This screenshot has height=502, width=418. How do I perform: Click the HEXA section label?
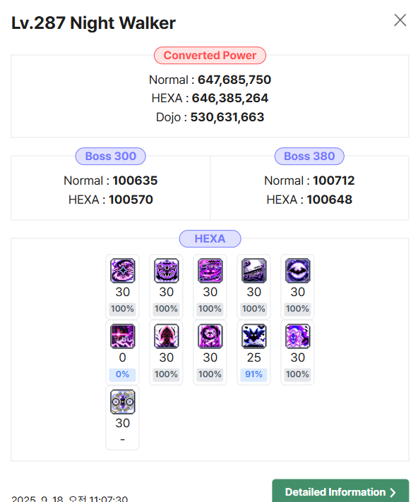coord(210,239)
